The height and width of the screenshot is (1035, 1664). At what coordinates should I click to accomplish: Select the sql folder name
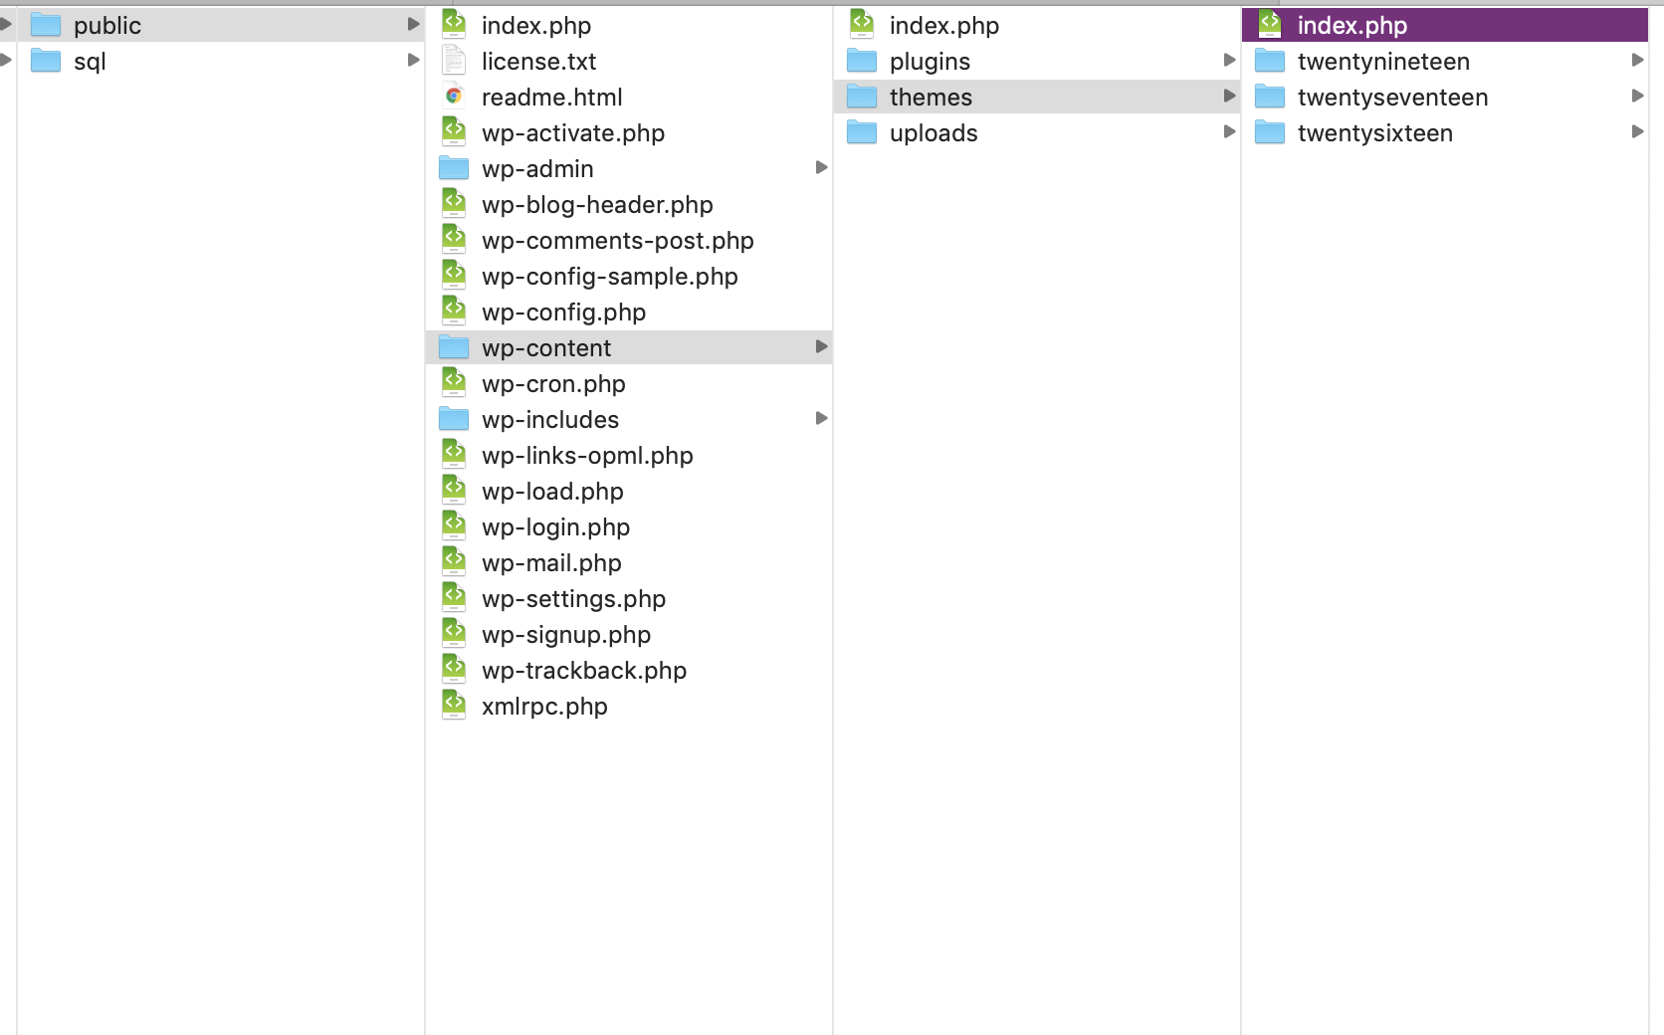click(90, 62)
